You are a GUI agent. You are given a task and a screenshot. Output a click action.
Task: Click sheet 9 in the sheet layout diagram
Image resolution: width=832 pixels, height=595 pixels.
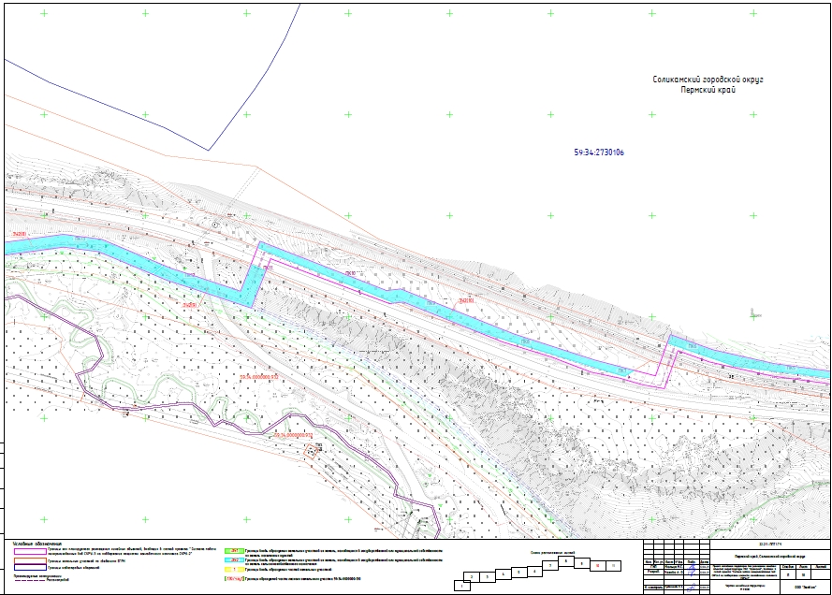pyautogui.click(x=582, y=564)
